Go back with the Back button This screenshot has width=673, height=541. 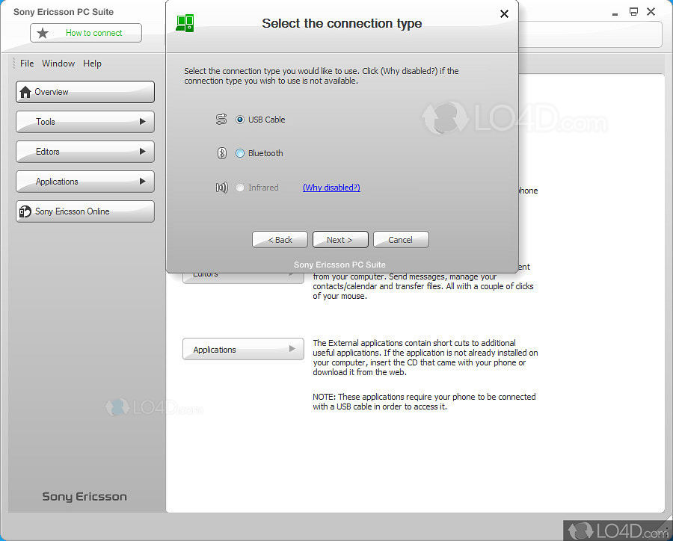click(280, 239)
